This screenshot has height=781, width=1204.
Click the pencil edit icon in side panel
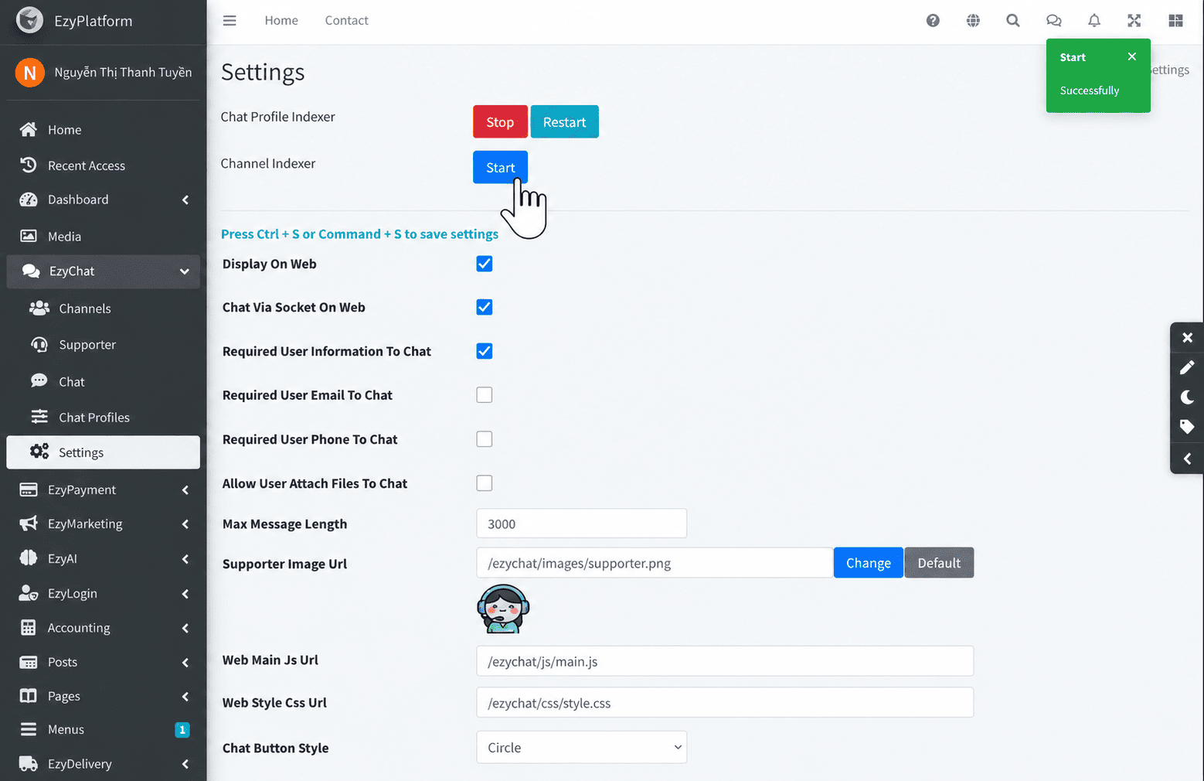(x=1187, y=367)
